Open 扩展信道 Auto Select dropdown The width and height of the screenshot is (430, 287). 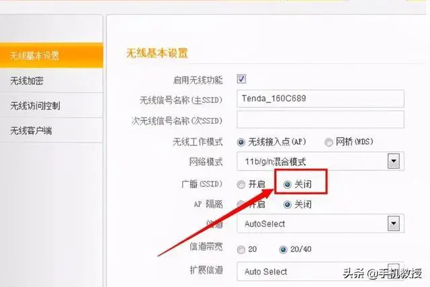pos(320,272)
